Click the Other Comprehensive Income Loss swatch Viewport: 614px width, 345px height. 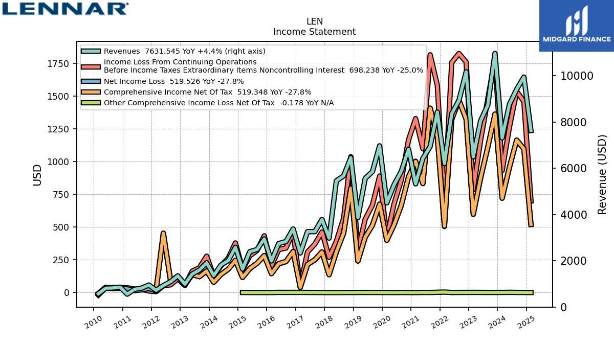91,103
